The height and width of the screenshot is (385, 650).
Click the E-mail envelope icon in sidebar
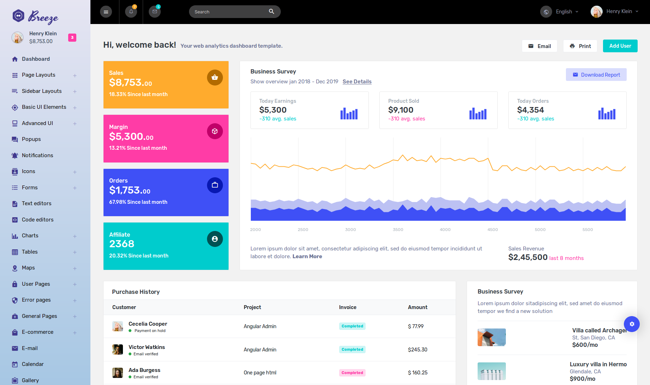15,348
